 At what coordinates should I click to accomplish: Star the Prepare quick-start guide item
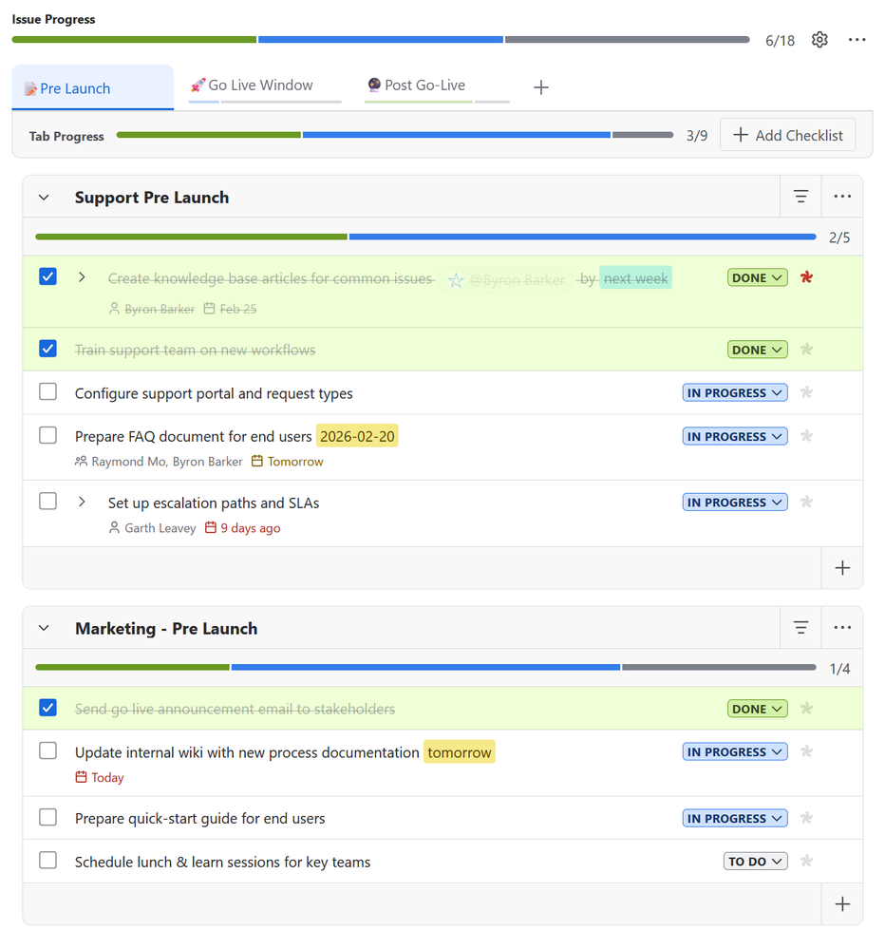pos(806,818)
